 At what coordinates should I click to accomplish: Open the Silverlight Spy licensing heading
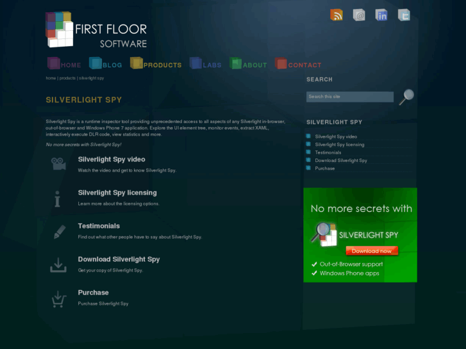click(x=117, y=193)
